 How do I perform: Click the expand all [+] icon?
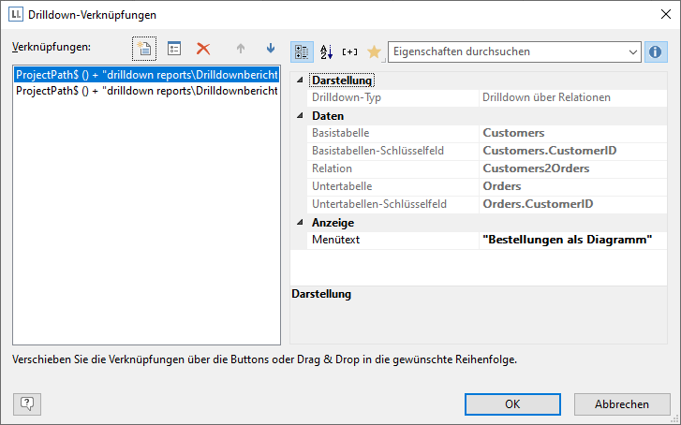(350, 51)
